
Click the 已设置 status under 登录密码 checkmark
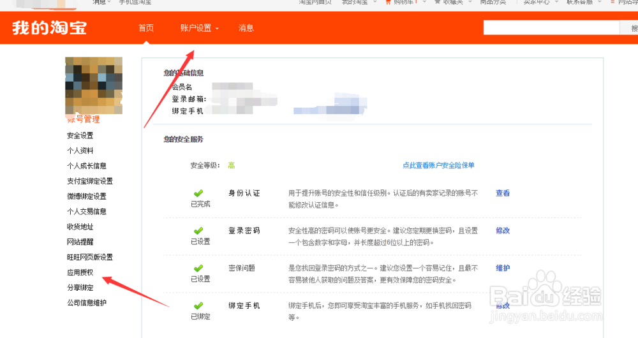tap(200, 242)
